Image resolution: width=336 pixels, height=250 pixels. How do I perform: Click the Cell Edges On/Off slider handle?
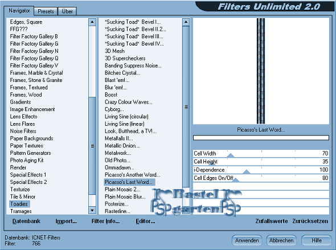click(236, 180)
